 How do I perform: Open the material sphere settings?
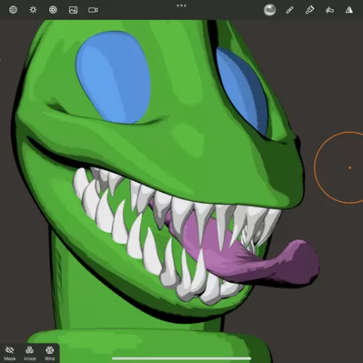click(270, 10)
